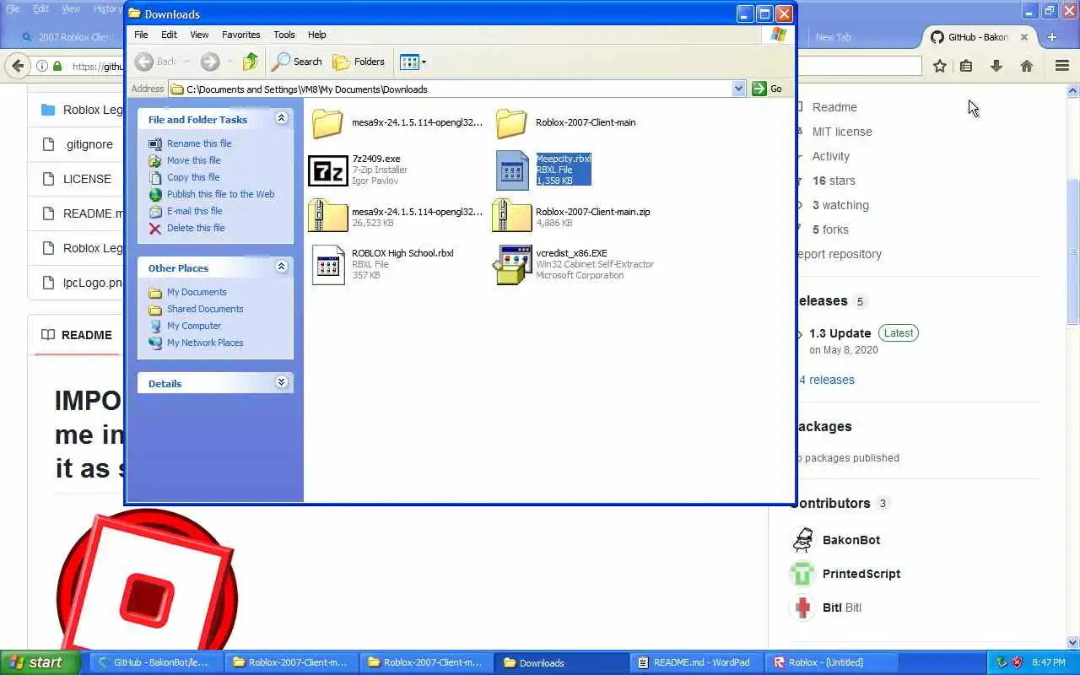The width and height of the screenshot is (1080, 675).
Task: Click the browser back arrow button
Action: click(18, 66)
